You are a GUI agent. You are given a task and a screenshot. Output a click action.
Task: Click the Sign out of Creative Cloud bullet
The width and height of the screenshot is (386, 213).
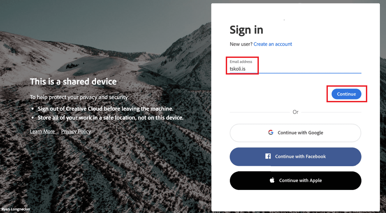(105, 109)
